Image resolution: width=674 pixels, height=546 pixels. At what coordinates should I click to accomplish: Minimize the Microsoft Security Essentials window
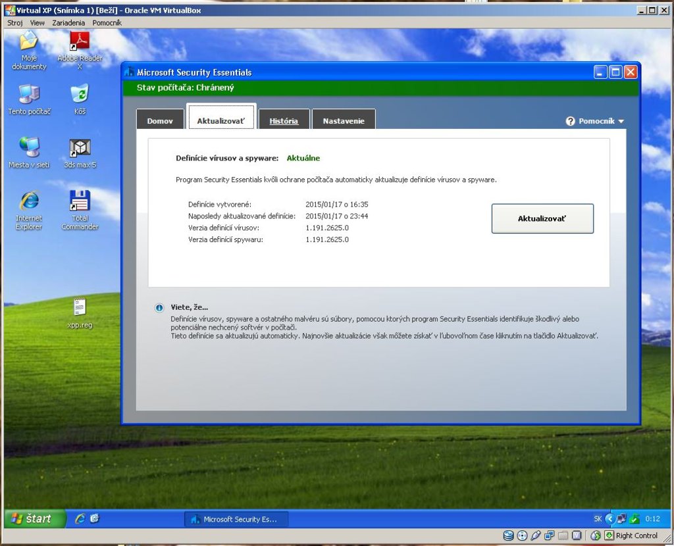(x=600, y=72)
